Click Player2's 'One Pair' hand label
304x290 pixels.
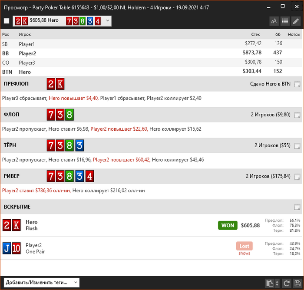click(x=35, y=252)
